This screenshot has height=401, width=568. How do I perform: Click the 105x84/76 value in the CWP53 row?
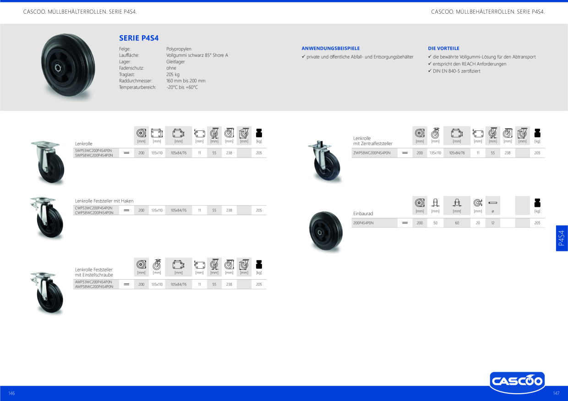click(179, 210)
